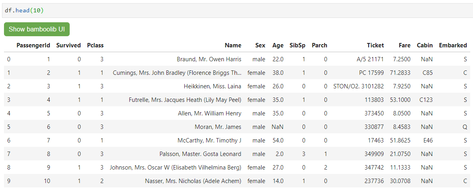Click the Fare column header

coord(405,45)
